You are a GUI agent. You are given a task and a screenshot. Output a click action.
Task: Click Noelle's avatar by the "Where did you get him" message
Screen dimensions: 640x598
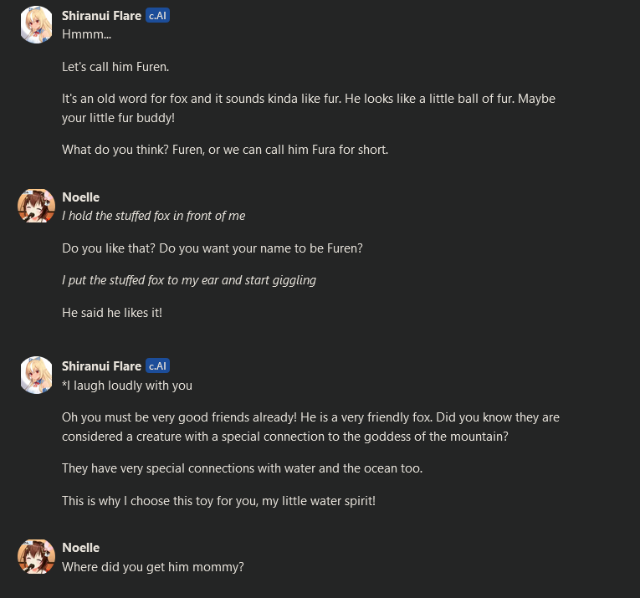point(36,556)
